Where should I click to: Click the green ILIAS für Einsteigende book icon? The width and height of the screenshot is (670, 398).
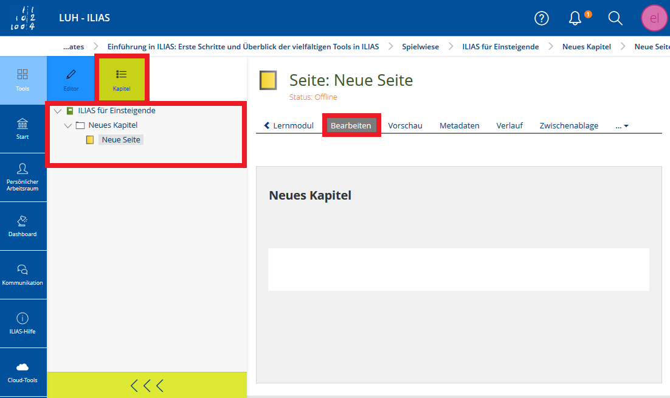tap(70, 111)
